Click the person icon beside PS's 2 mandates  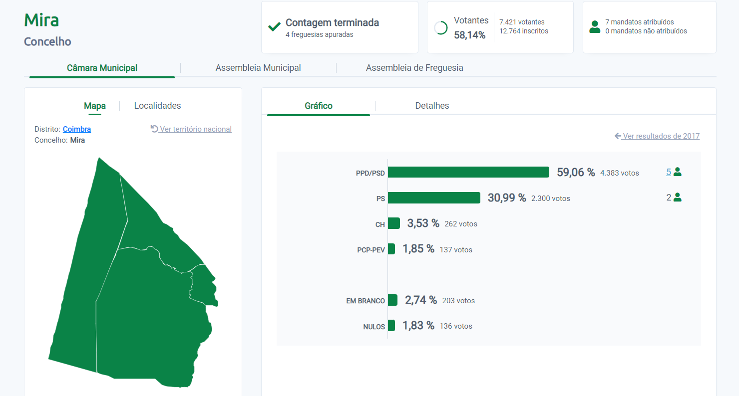(x=678, y=198)
